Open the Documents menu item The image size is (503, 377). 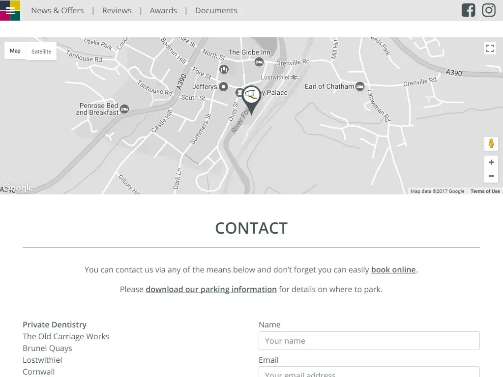click(x=216, y=10)
